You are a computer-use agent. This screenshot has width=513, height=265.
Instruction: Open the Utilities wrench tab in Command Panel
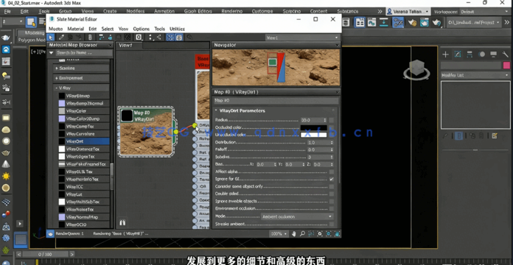[505, 54]
